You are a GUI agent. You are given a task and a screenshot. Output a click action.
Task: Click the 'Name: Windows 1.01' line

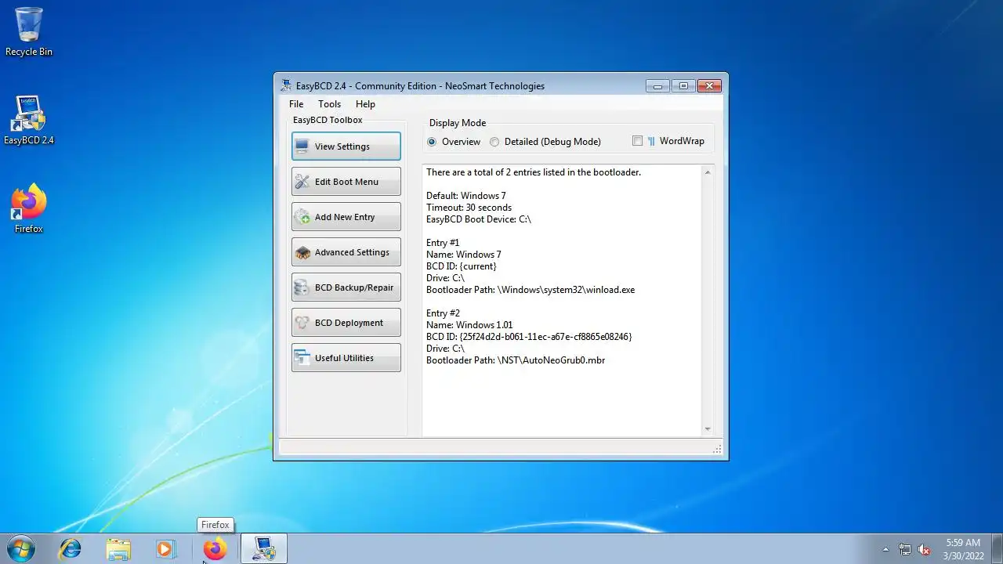click(469, 325)
